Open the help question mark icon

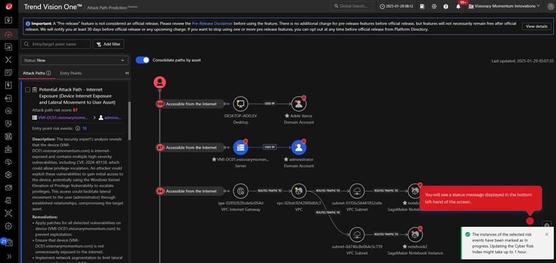446,6
